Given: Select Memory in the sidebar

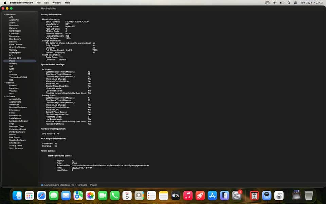Looking at the screenshot, I should point(13,50).
